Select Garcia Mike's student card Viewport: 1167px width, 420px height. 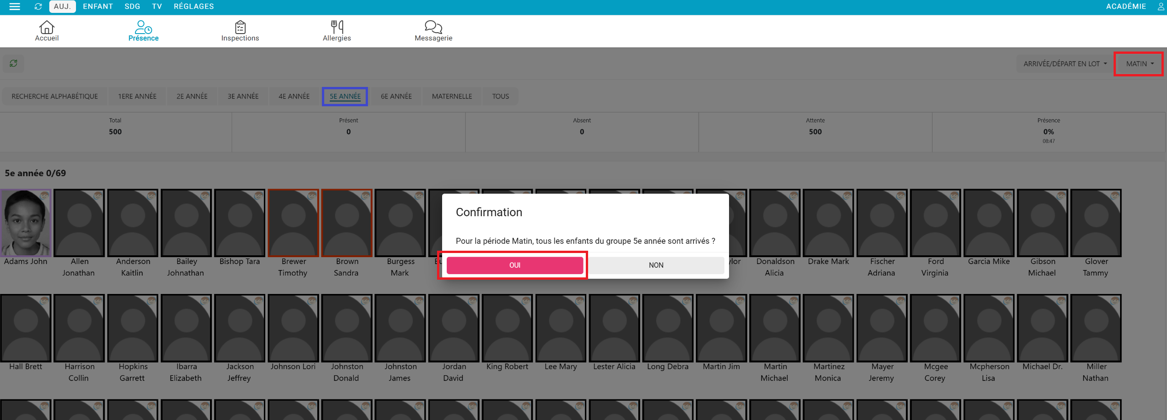click(x=988, y=223)
